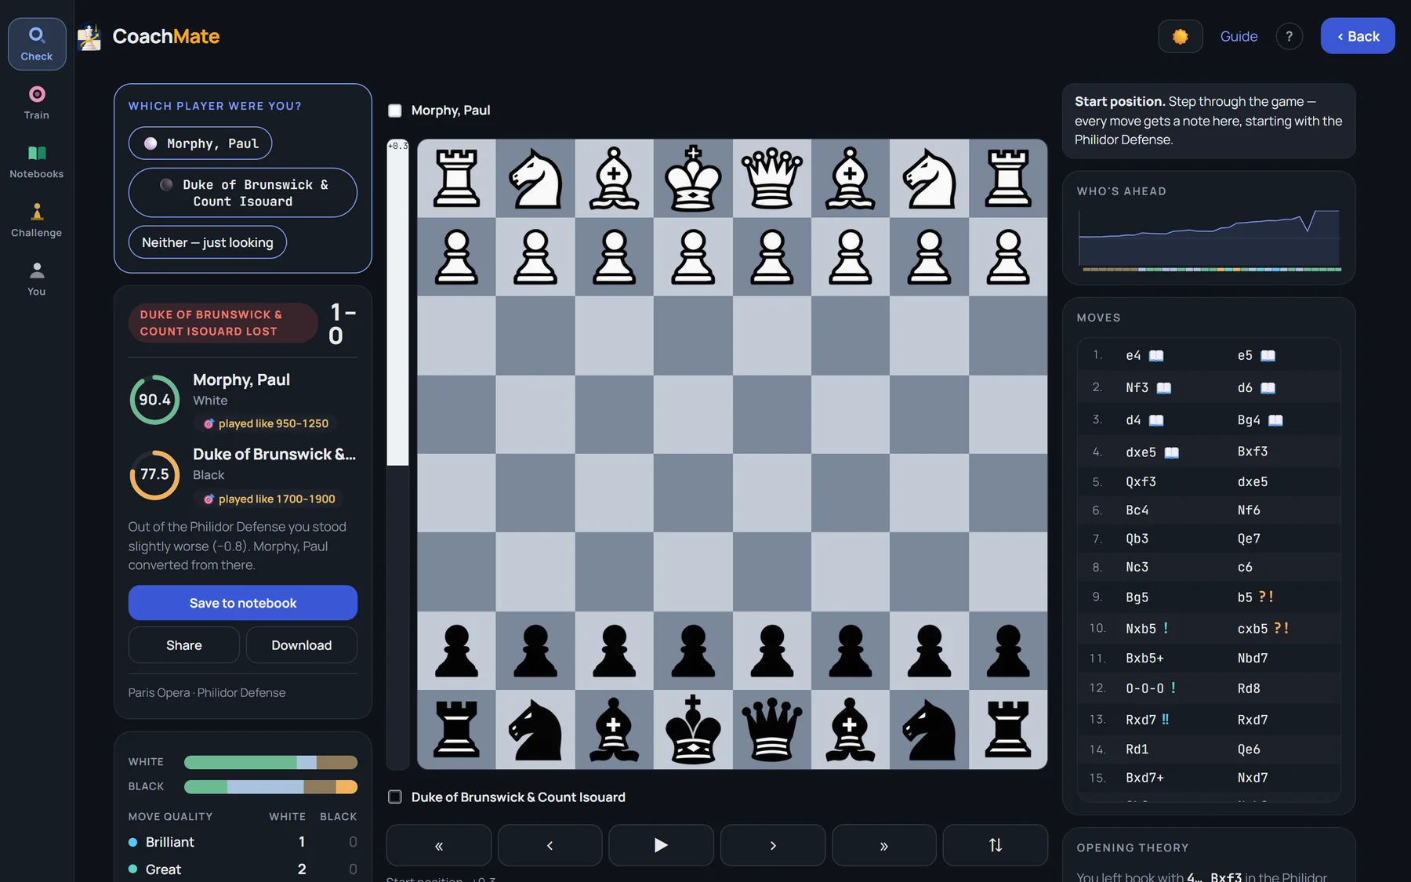
Task: Go to move 10. Nxb5
Action: click(1147, 629)
